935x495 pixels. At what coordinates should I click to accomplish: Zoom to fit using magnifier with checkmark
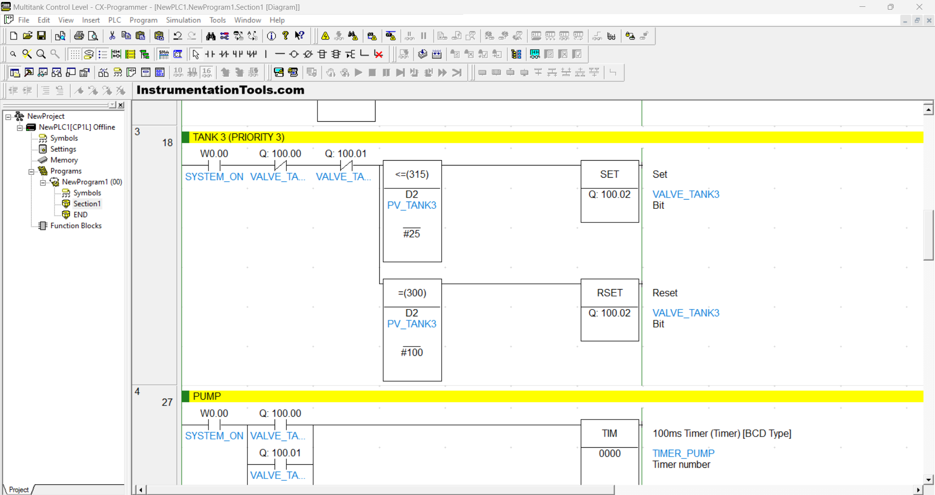[27, 54]
